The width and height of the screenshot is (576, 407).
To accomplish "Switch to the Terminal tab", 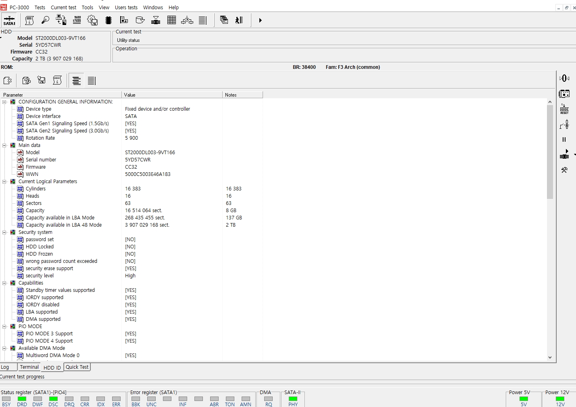I will 29,367.
